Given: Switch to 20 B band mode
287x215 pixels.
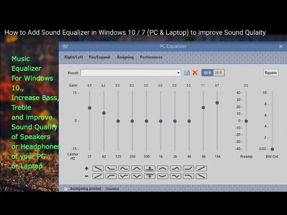Looking at the screenshot, I should coord(219,73).
